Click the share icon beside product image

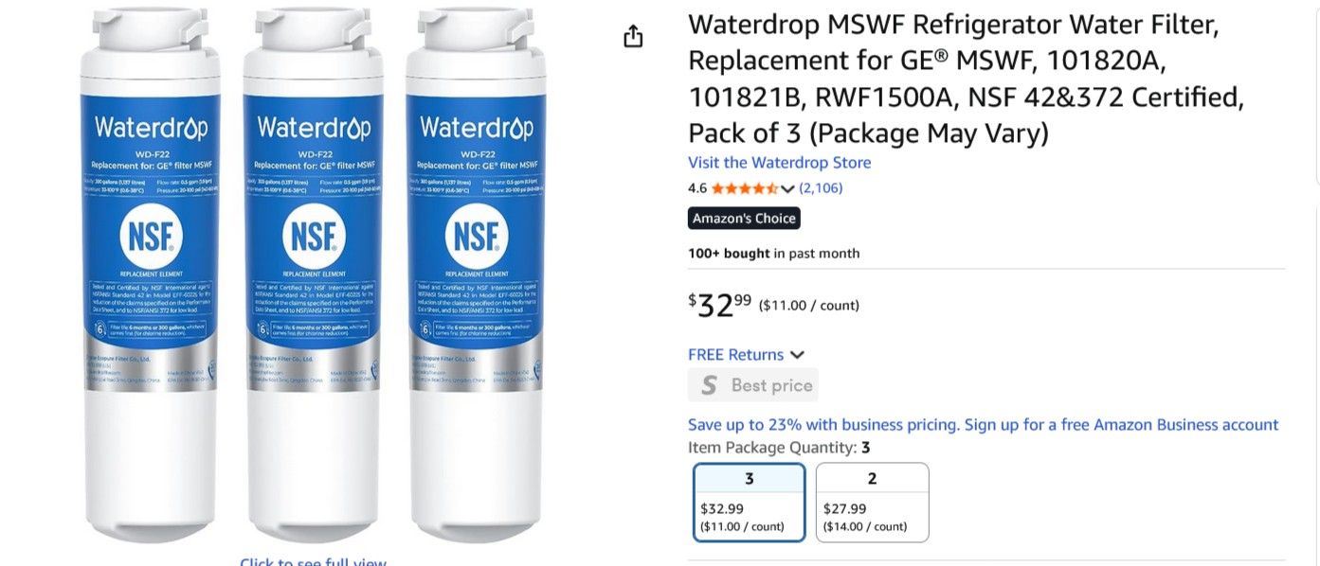(x=633, y=36)
